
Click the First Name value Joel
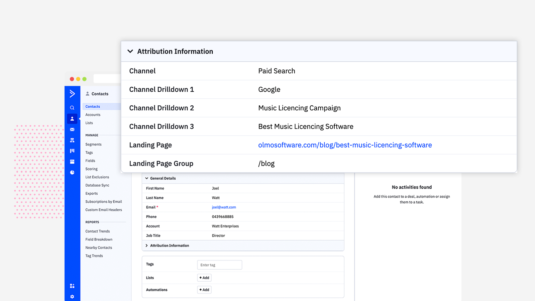click(215, 188)
